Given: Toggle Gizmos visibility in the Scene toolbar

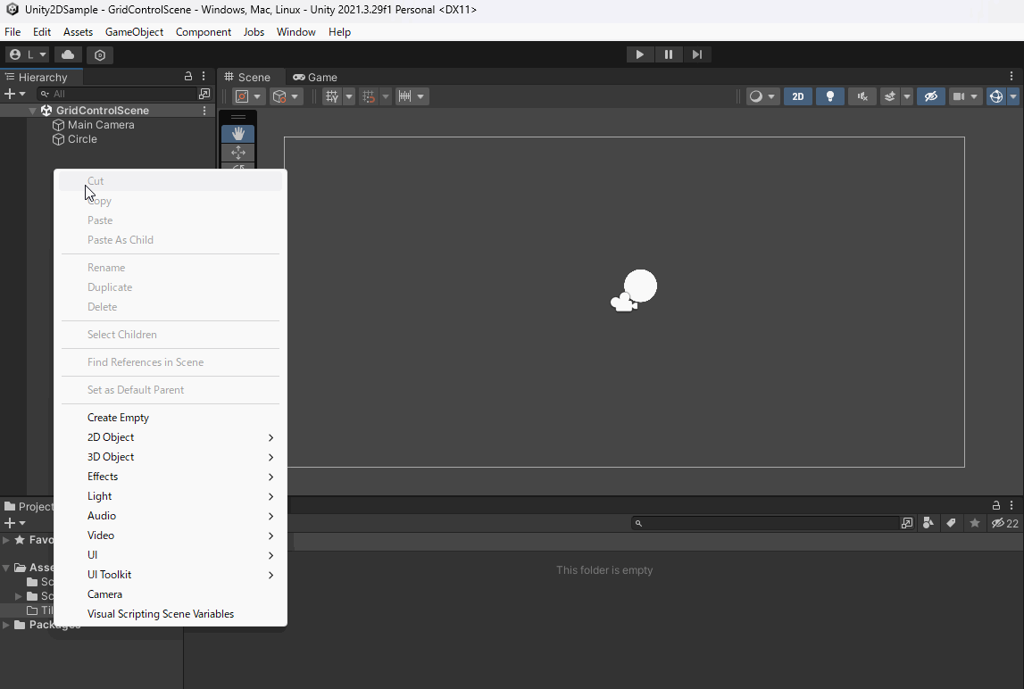Looking at the screenshot, I should coord(996,96).
